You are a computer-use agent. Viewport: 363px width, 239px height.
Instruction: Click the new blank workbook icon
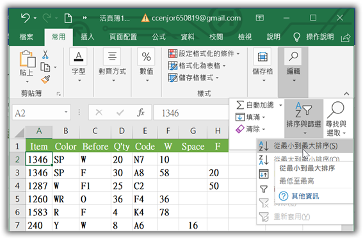pos(68,18)
